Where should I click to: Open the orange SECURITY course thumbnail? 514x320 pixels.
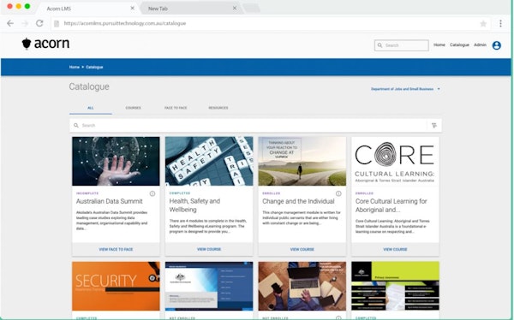point(116,286)
